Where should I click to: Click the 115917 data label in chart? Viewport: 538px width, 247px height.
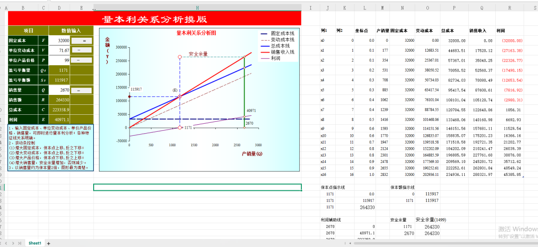136,89
